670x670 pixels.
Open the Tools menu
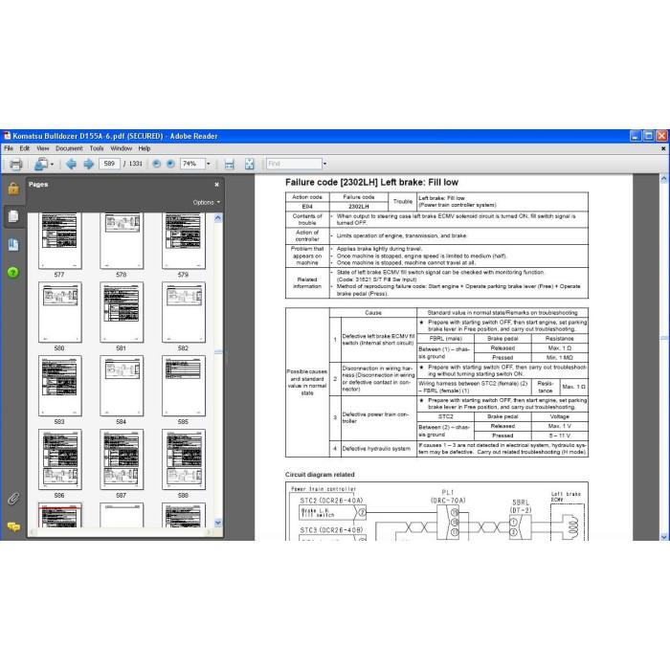point(97,148)
